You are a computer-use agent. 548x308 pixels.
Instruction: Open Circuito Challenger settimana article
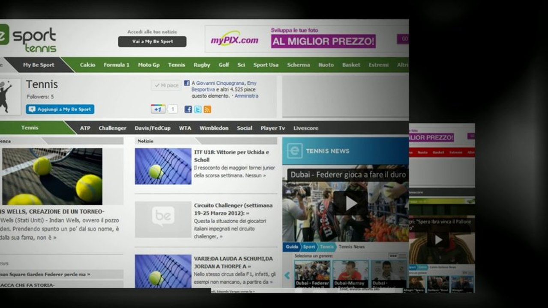[233, 209]
